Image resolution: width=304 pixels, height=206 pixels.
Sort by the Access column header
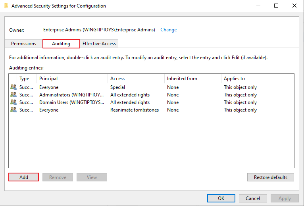tap(136, 79)
